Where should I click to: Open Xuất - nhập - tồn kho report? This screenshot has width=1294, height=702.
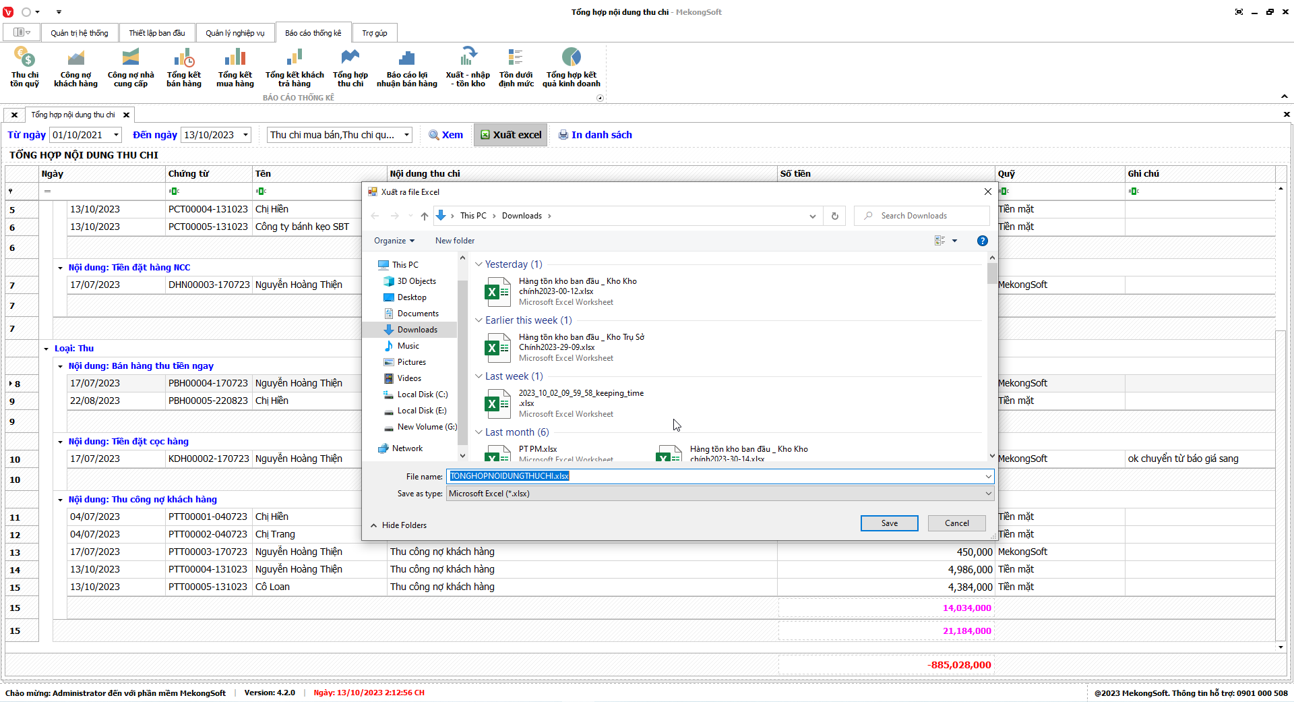point(467,67)
